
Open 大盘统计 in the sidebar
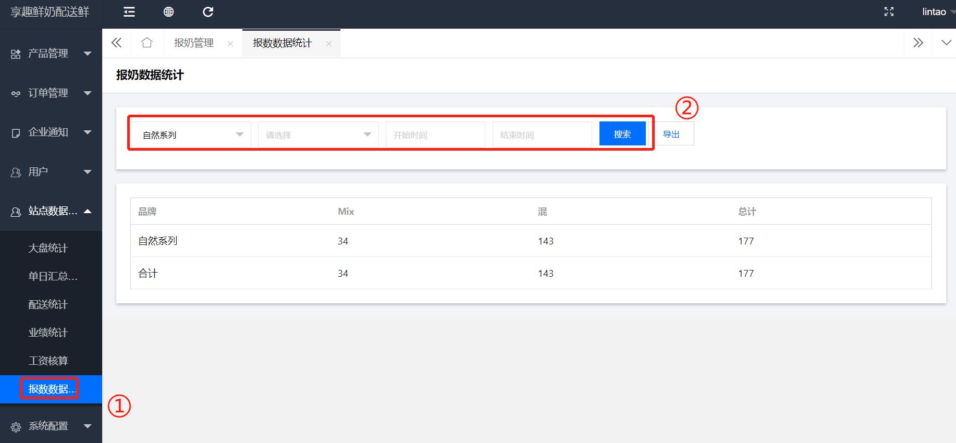tap(48, 248)
